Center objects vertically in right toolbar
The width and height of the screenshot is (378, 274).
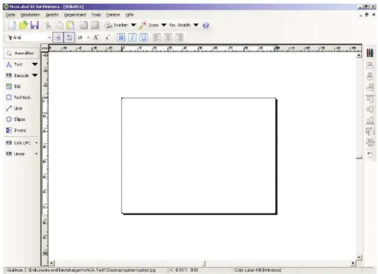tap(370, 109)
